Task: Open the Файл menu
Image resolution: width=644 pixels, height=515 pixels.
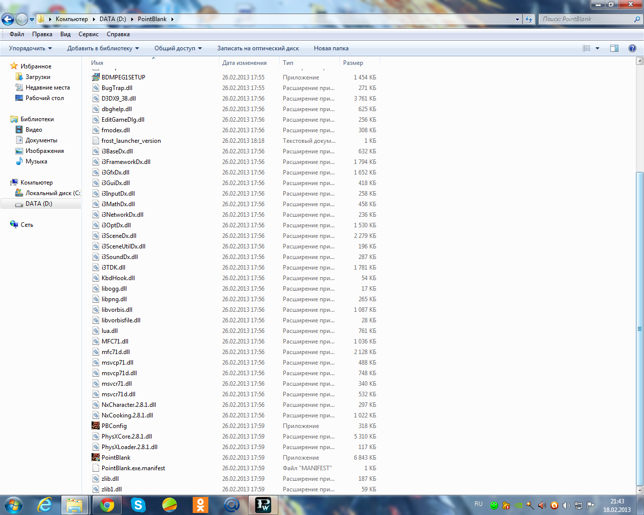Action: click(17, 34)
